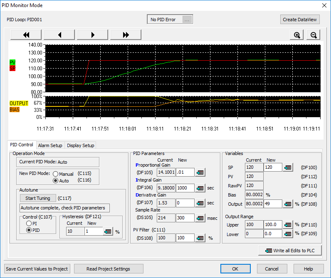The image size is (331, 278).
Task: Select Auto PID mode radio button
Action: pos(55,181)
